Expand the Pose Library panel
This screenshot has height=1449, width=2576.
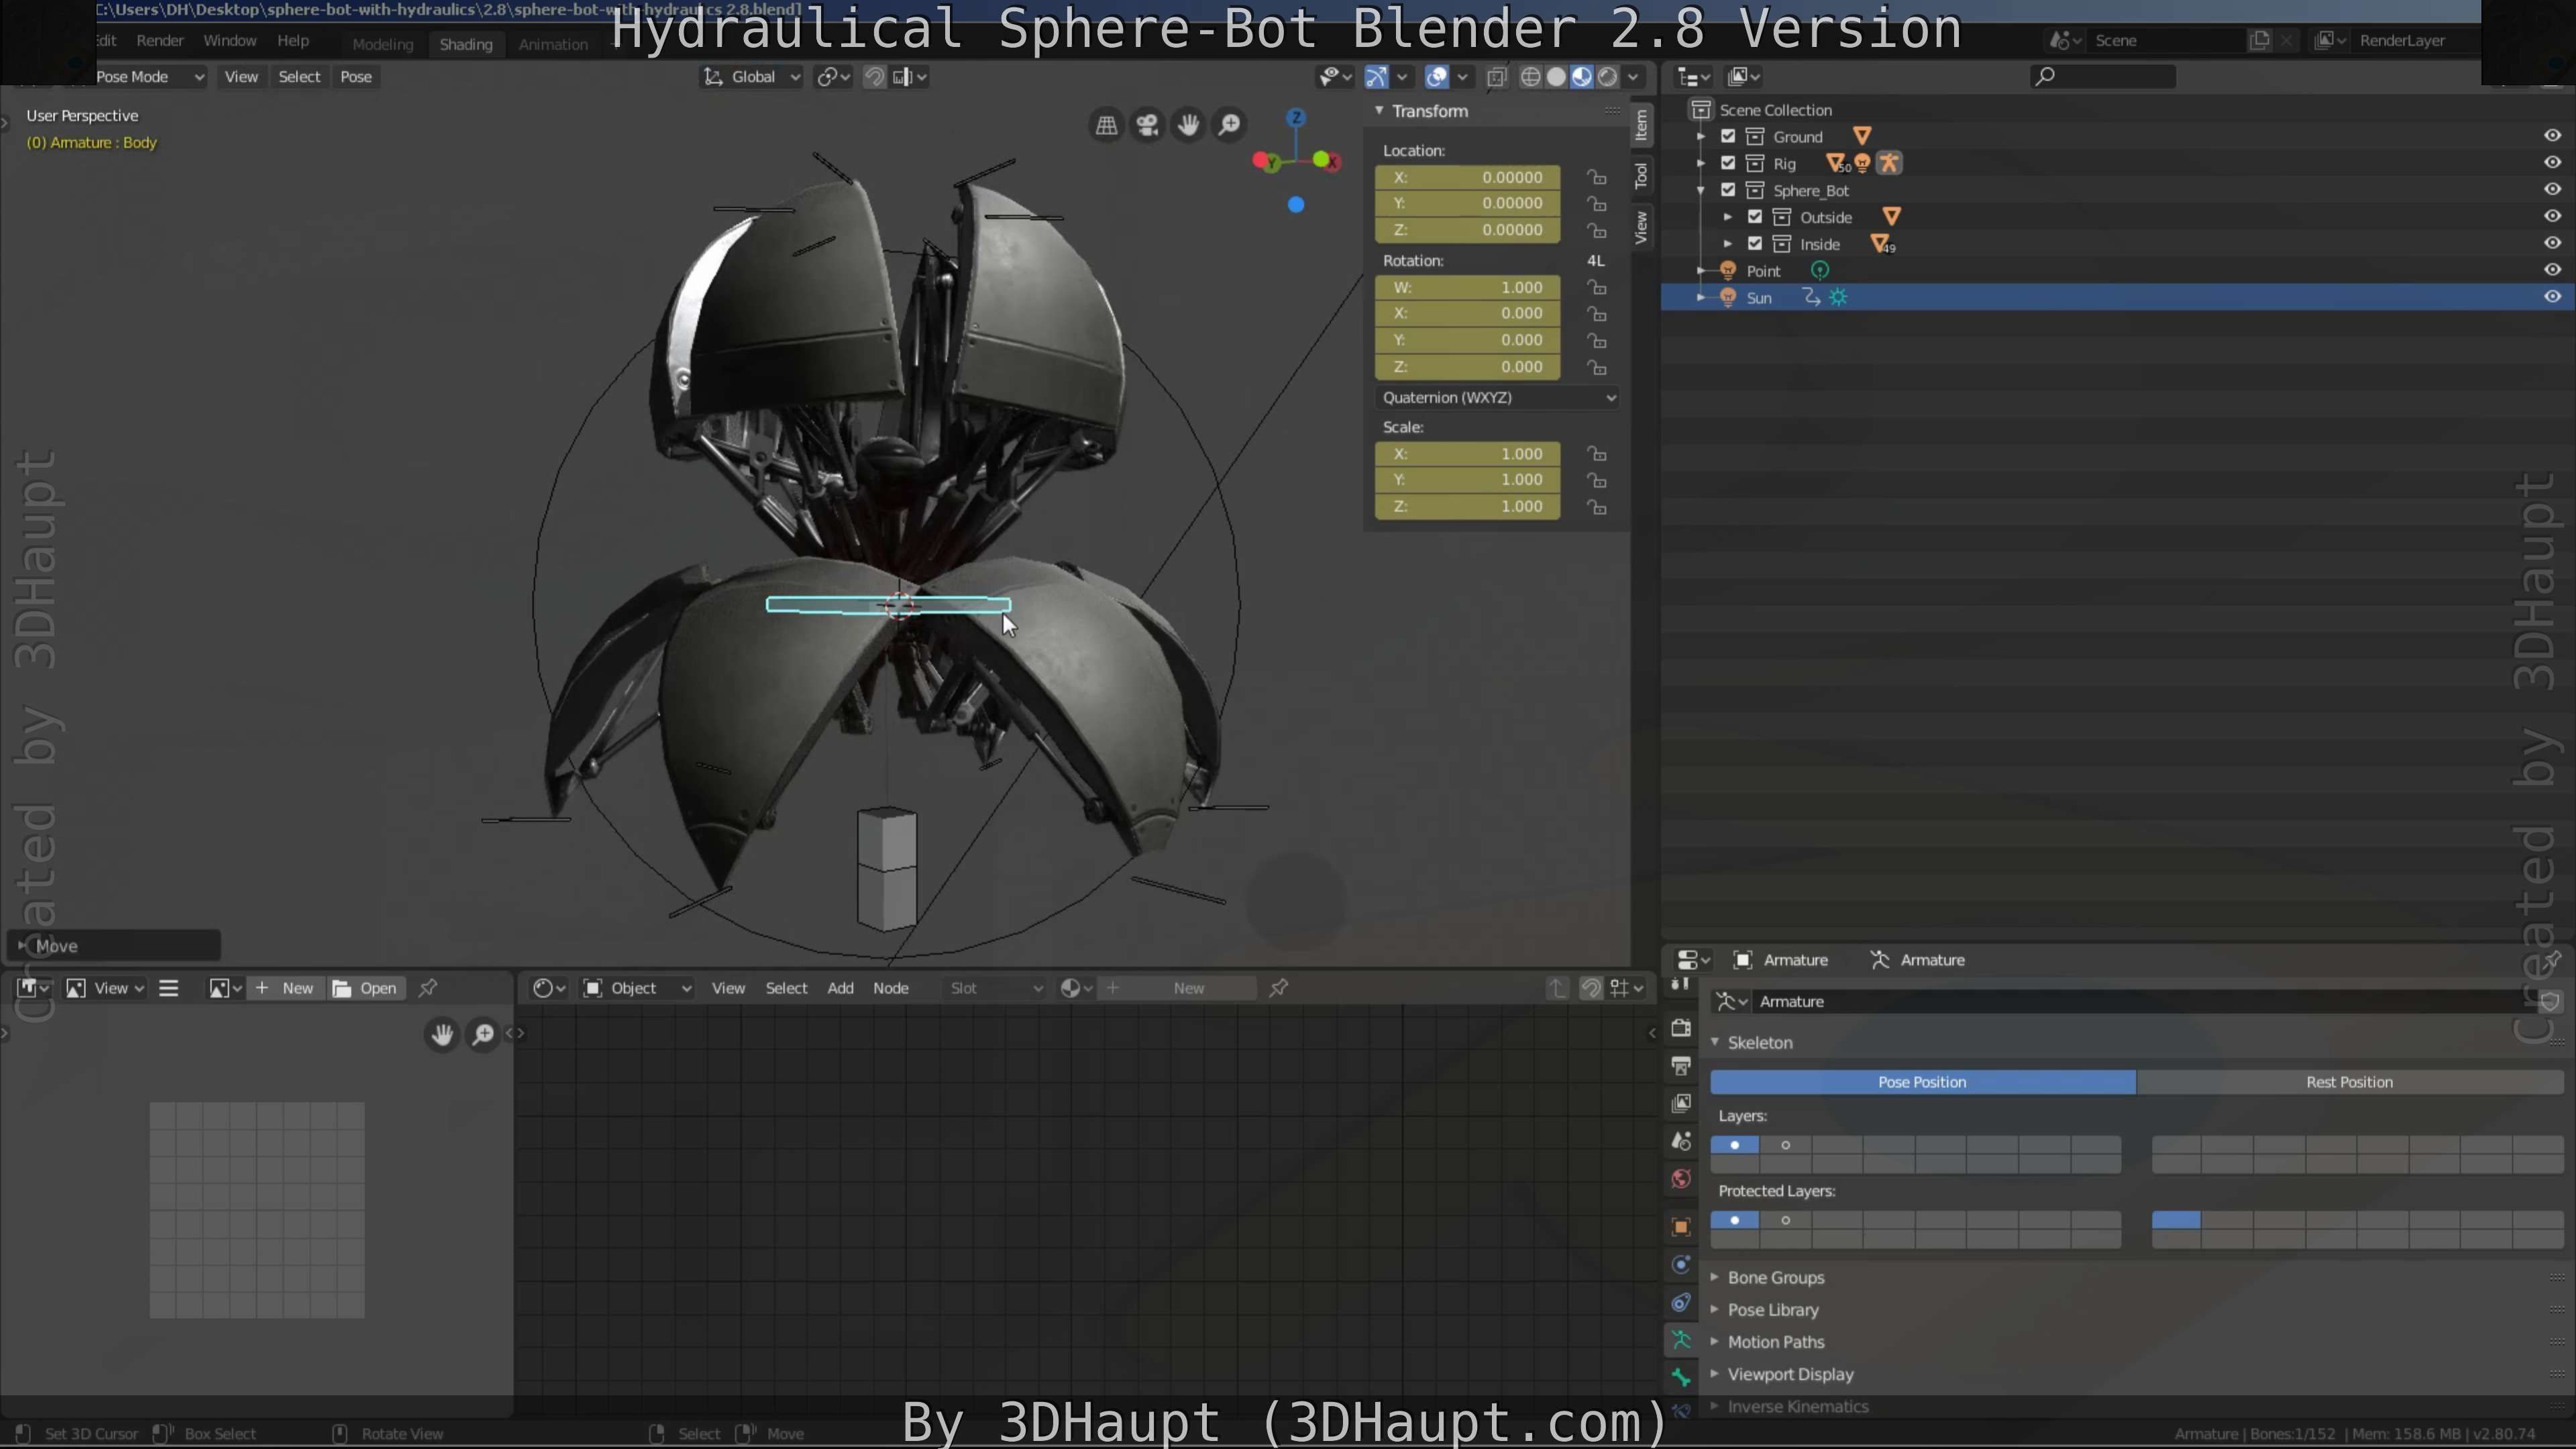click(1714, 1310)
